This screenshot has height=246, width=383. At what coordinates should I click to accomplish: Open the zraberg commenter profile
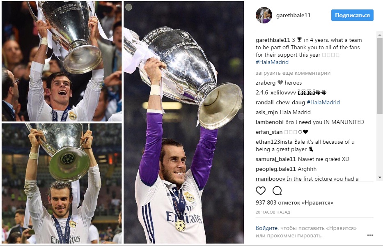coord(266,83)
